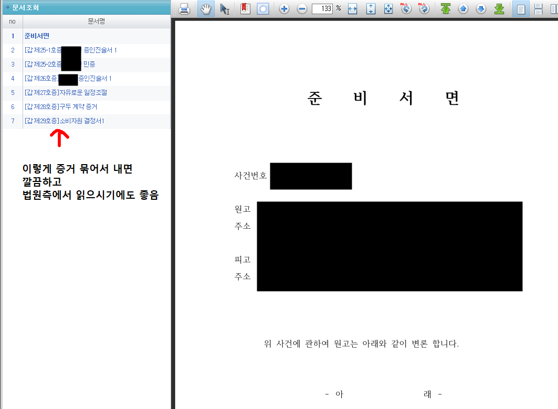Screen dimensions: 558x409
Task: Zoom in with the plus icon
Action: point(284,8)
